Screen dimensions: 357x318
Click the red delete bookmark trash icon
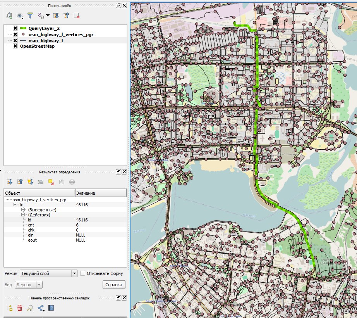20,308
